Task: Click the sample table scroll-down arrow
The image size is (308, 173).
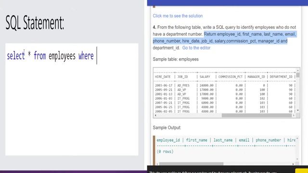Action: tap(298, 111)
